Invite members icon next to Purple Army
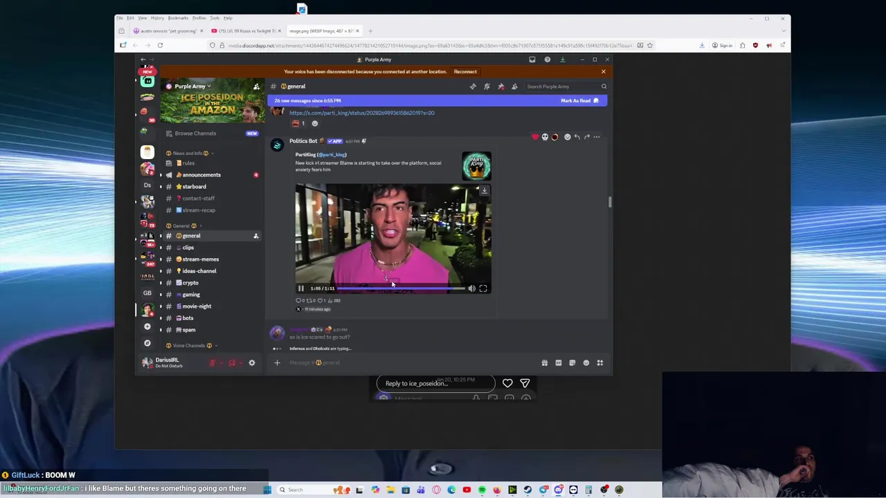 point(256,86)
